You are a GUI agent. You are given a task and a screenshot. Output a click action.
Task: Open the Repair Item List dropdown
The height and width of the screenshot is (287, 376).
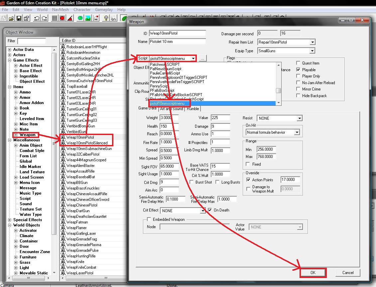tap(312, 42)
